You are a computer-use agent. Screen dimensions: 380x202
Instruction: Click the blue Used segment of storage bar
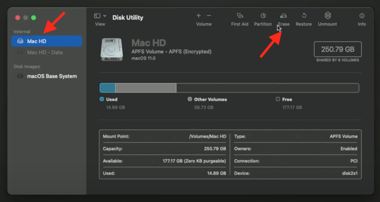coord(108,88)
